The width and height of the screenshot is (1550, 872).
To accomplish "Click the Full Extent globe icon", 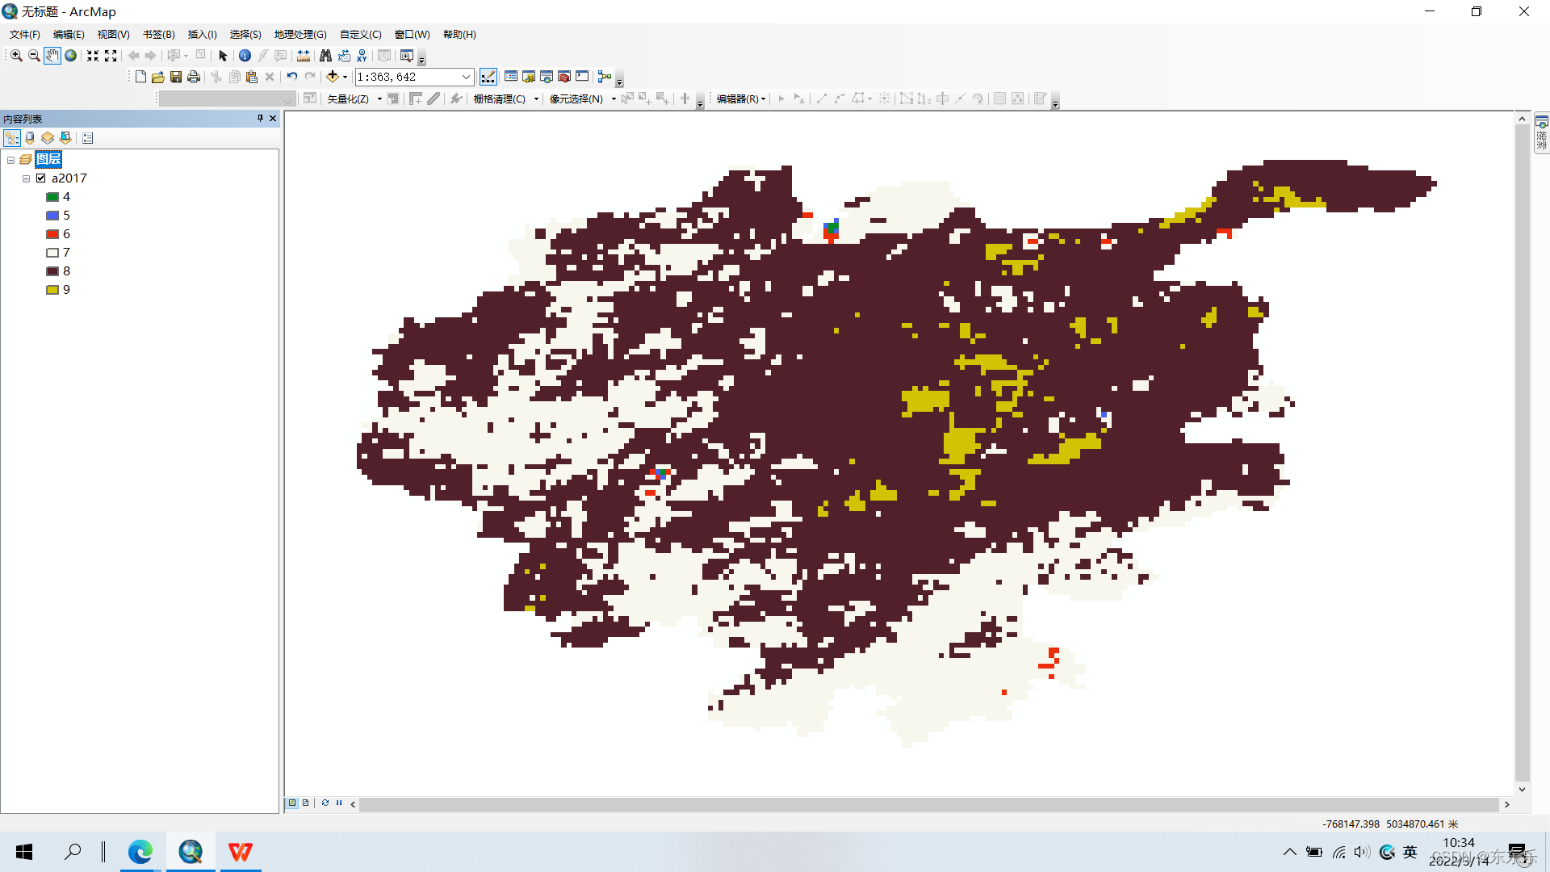I will (x=70, y=56).
